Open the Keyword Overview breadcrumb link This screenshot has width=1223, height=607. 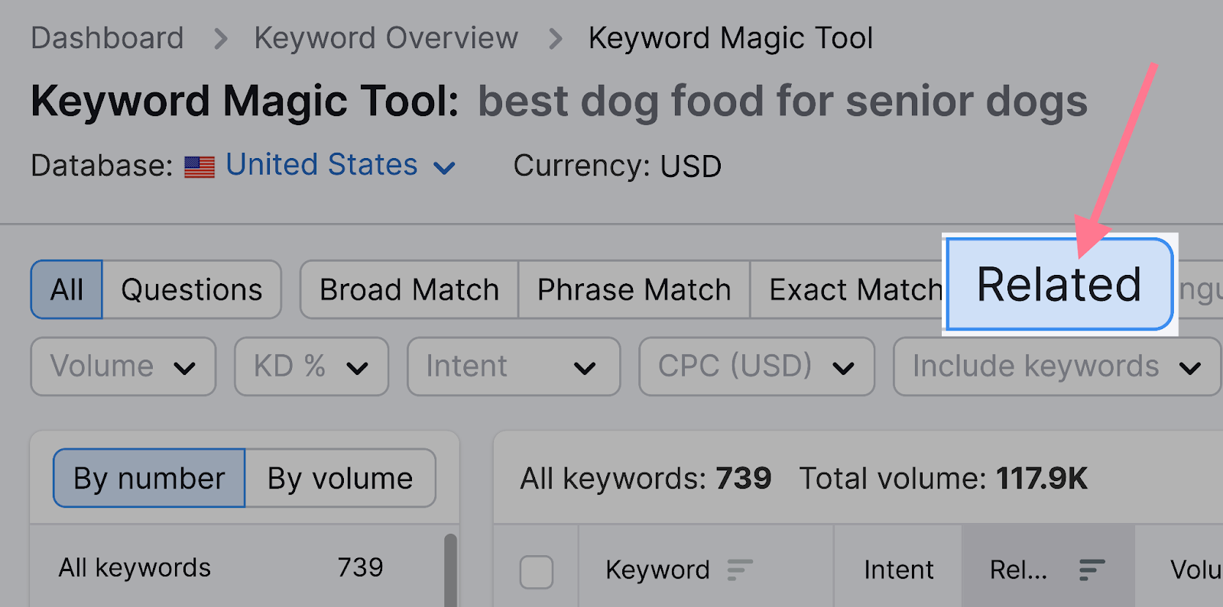tap(386, 38)
